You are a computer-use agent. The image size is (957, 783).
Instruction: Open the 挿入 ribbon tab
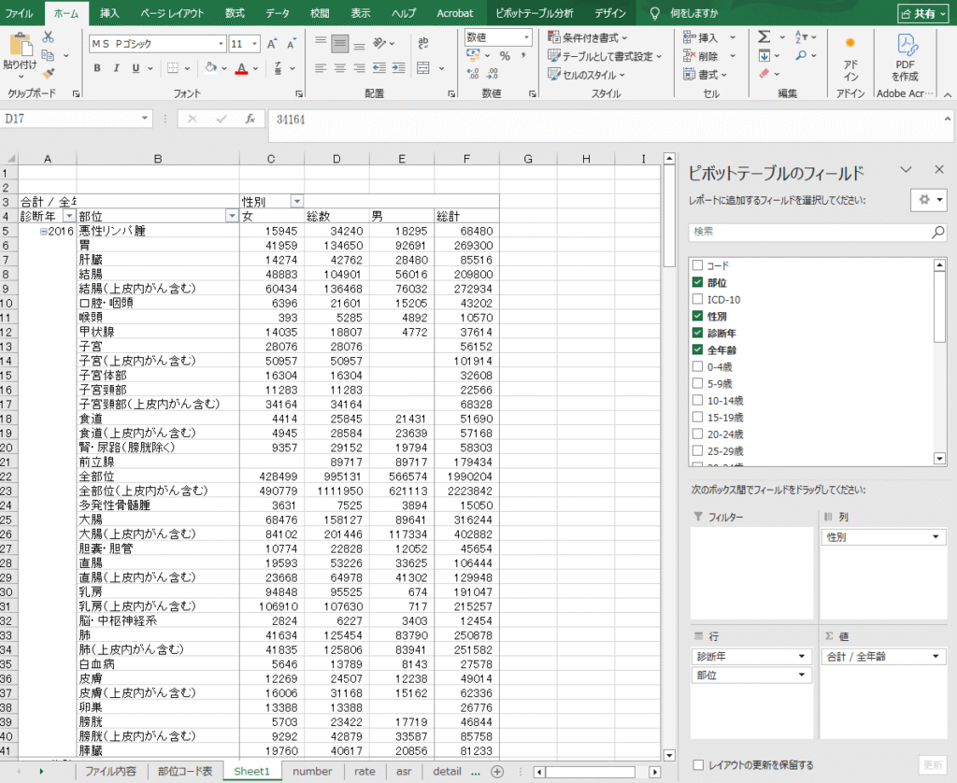[x=109, y=13]
